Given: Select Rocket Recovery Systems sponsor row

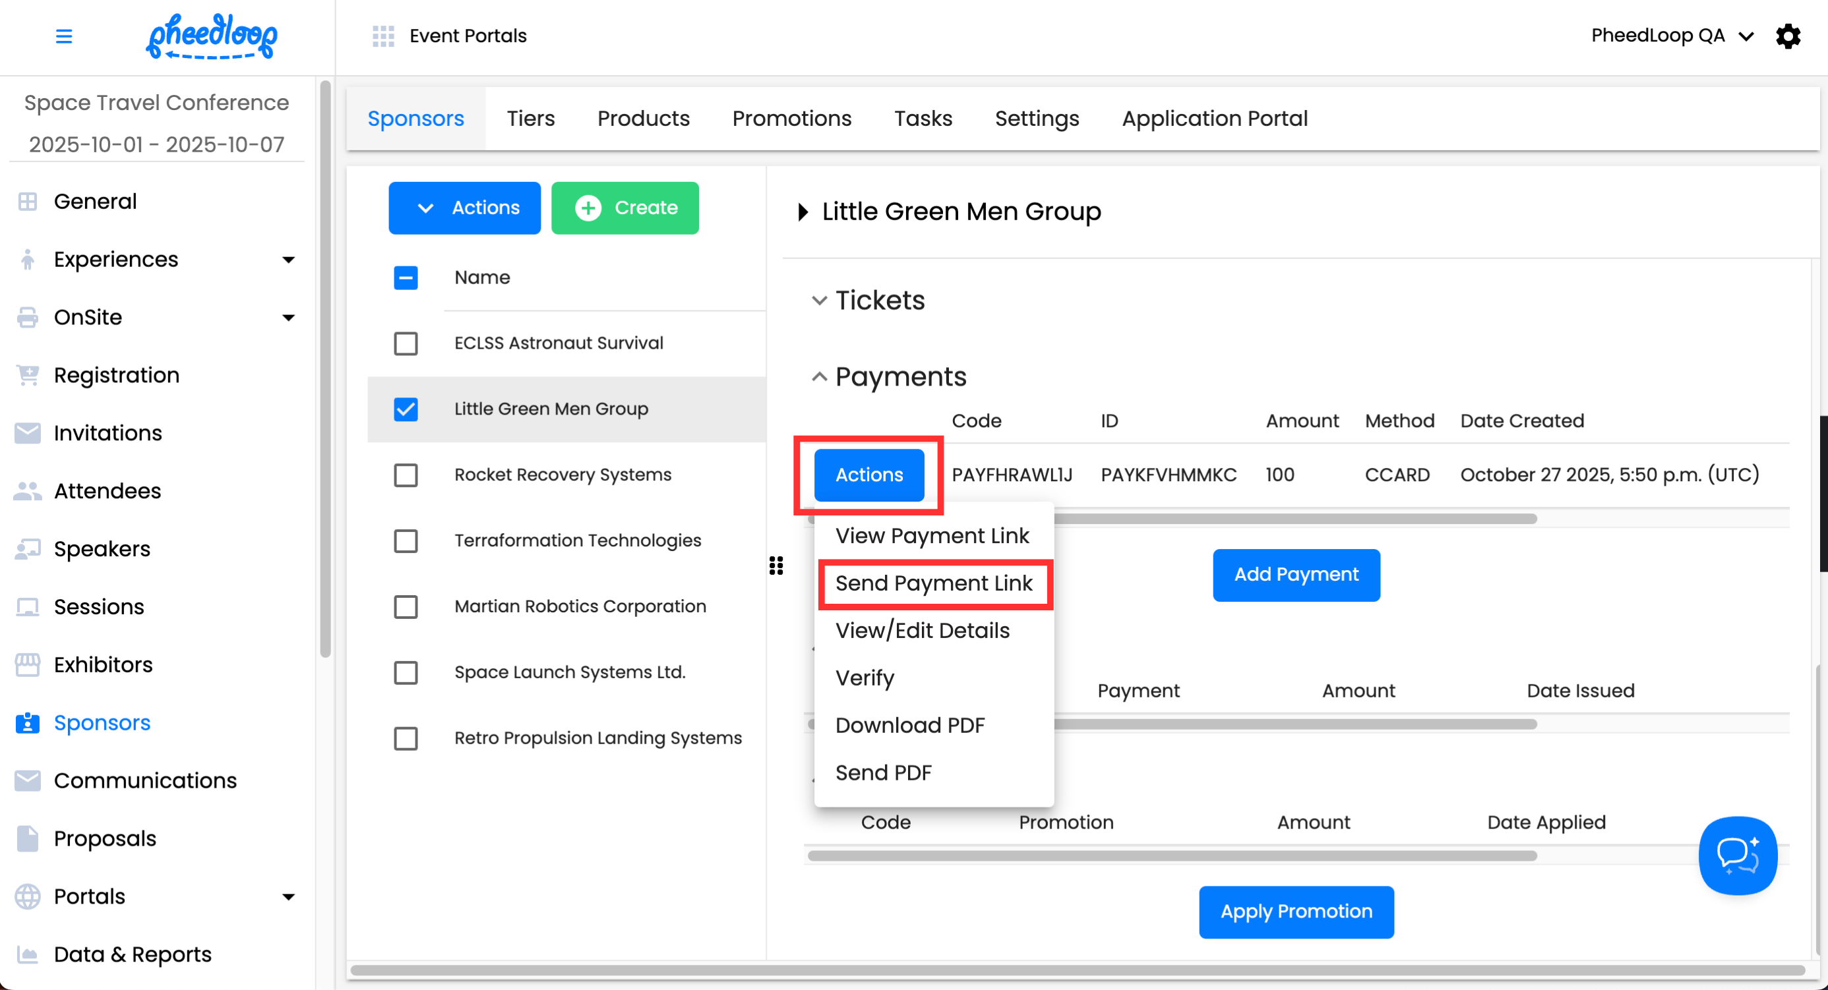Looking at the screenshot, I should coord(562,475).
